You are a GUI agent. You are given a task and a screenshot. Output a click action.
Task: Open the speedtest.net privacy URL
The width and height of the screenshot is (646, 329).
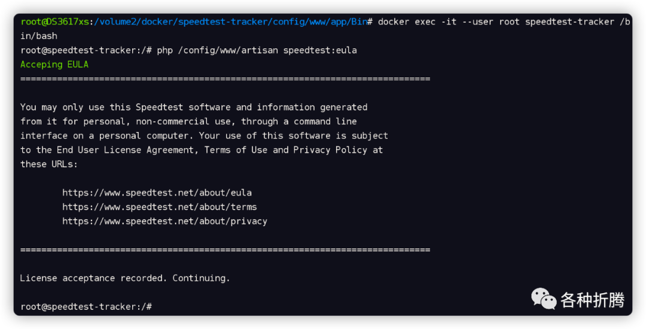pyautogui.click(x=164, y=221)
